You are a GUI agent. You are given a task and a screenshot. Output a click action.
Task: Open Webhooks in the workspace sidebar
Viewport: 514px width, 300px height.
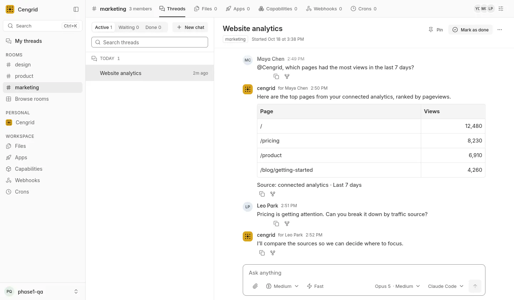(x=43, y=180)
